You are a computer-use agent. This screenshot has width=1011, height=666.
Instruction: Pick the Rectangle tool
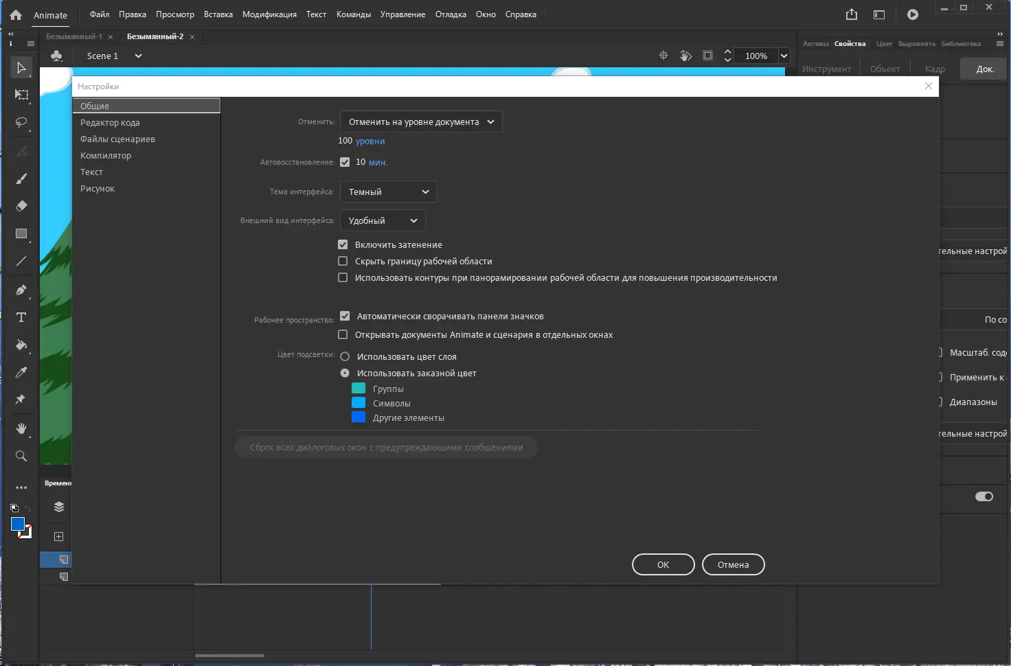21,234
